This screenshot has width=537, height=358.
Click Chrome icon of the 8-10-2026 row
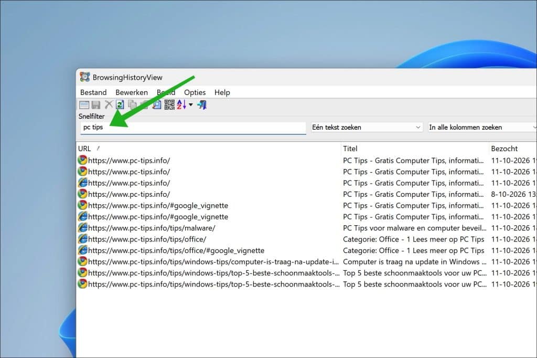pos(82,194)
